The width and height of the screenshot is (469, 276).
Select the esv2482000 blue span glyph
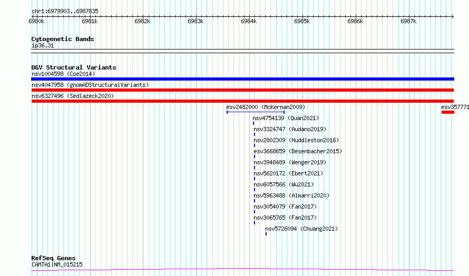(x=256, y=112)
